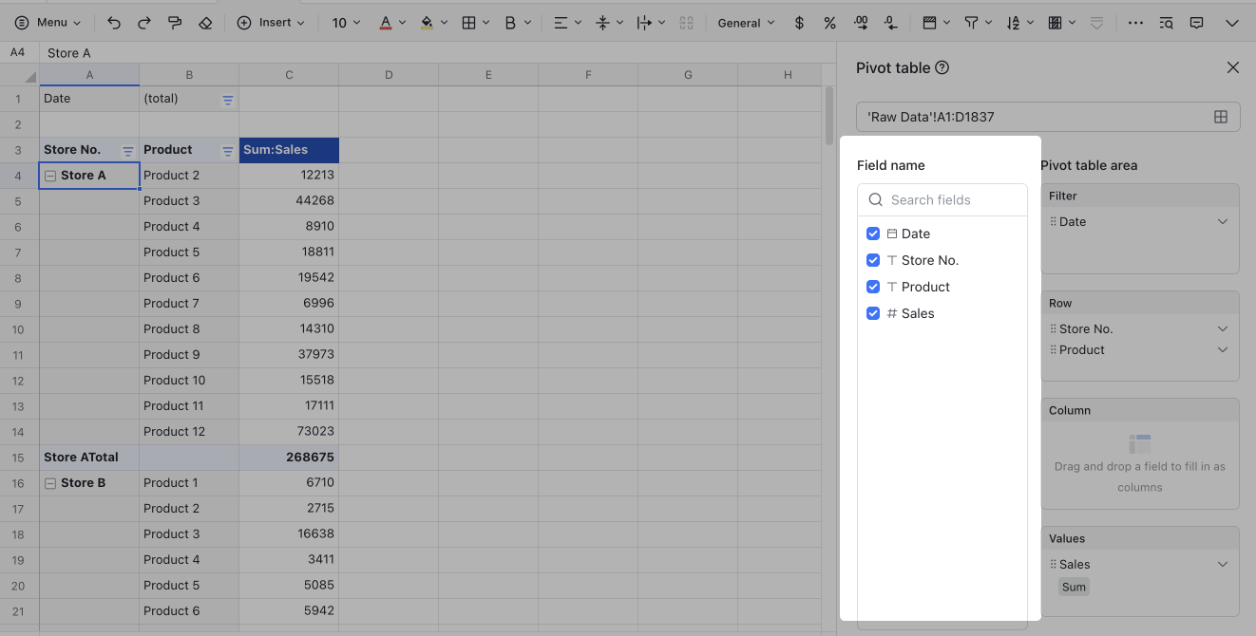
Task: Uncheck the Sales field checkbox
Action: (873, 313)
